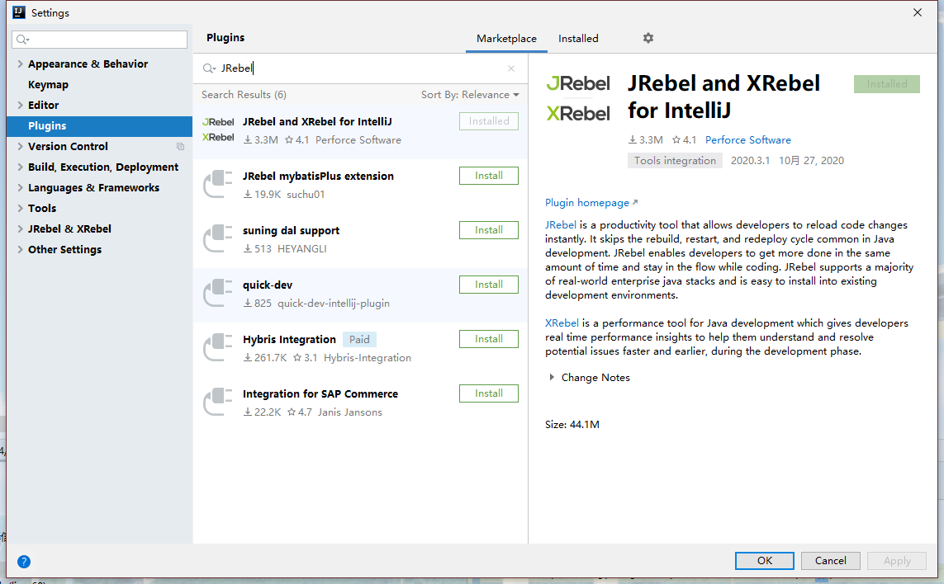The image size is (944, 584).
Task: Click the suning dal support plugin icon
Action: click(218, 238)
